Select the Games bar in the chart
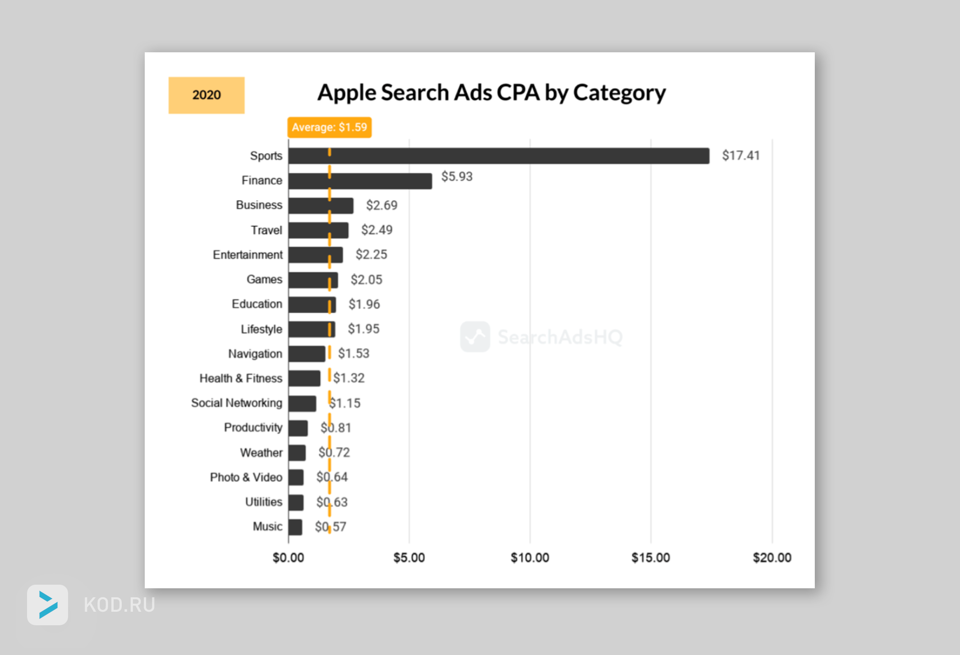960x655 pixels. [313, 280]
